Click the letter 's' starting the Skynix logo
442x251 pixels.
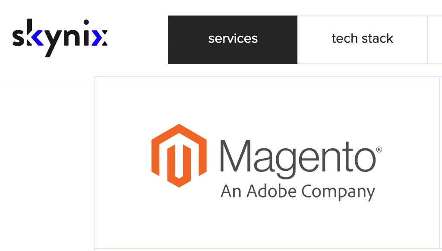19,38
